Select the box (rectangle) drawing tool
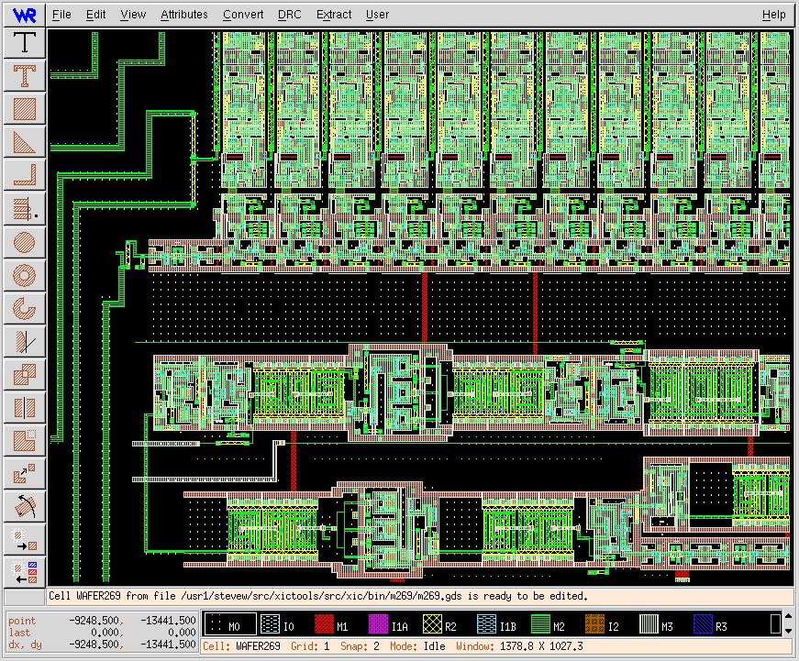Screen dimensions: 799x661 click(x=25, y=108)
